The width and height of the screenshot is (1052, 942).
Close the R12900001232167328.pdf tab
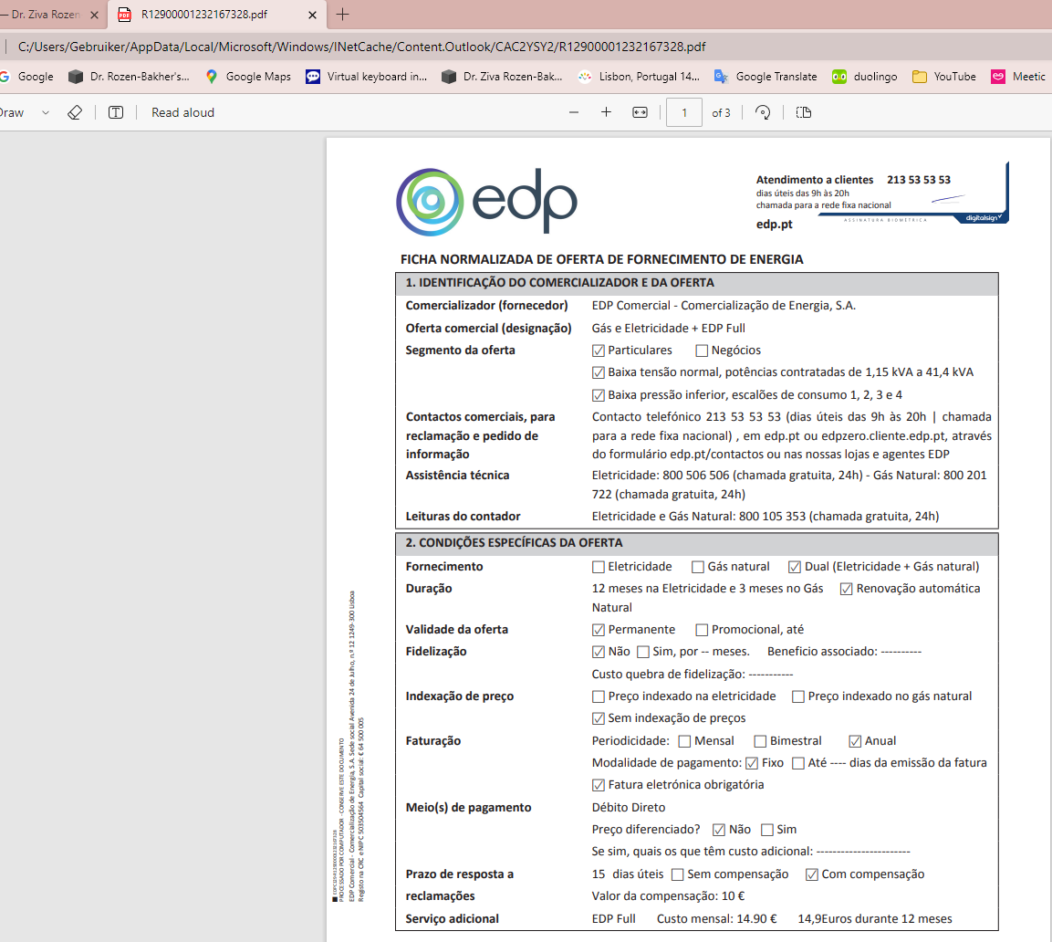click(312, 15)
